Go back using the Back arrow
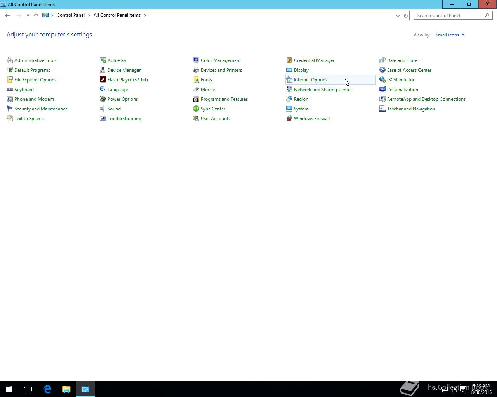This screenshot has height=397, width=497. pos(7,16)
